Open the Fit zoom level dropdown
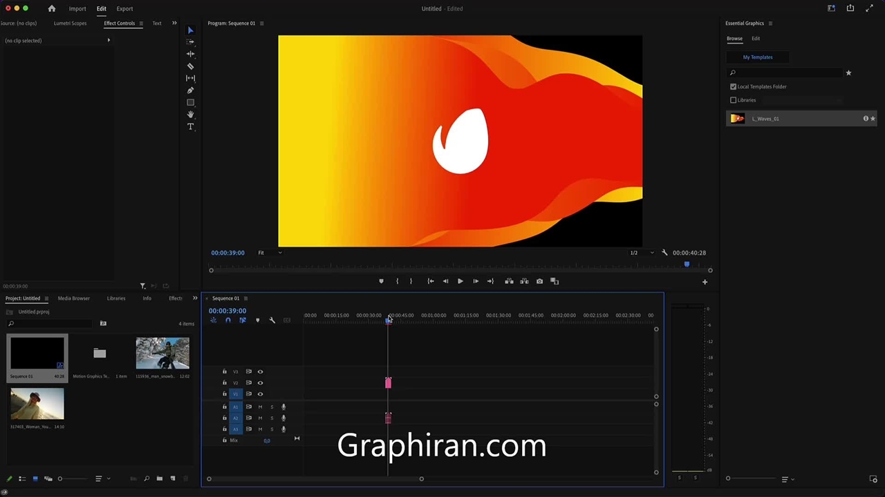This screenshot has height=497, width=885. (x=270, y=253)
